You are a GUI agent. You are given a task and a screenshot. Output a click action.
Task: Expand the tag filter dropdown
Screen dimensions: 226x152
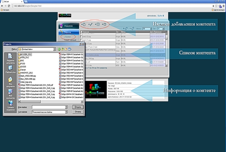151,28
